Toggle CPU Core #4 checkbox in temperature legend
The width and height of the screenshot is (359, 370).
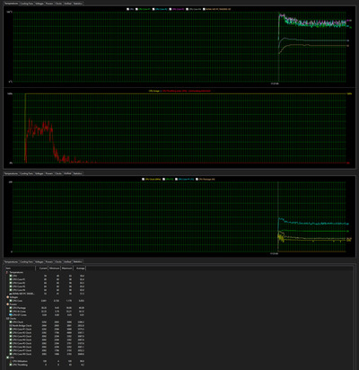point(188,9)
